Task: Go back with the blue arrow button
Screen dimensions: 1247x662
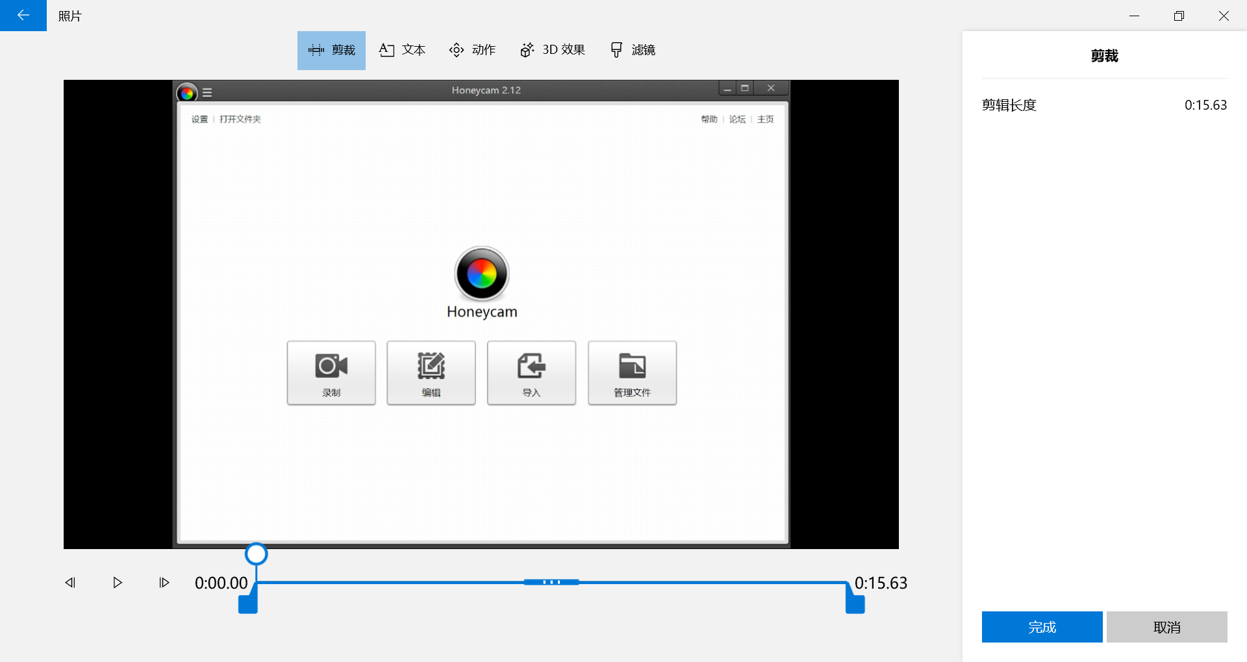Action: [23, 16]
